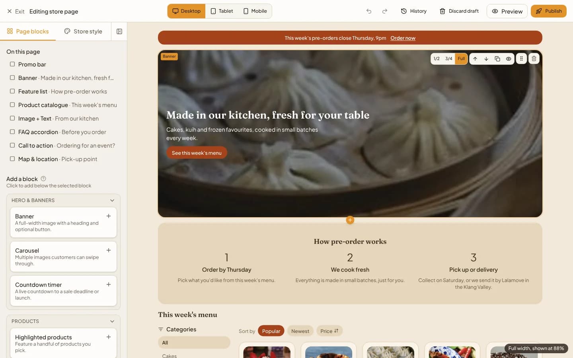Collapse the Products section chevron
573x358 pixels.
[x=112, y=321]
